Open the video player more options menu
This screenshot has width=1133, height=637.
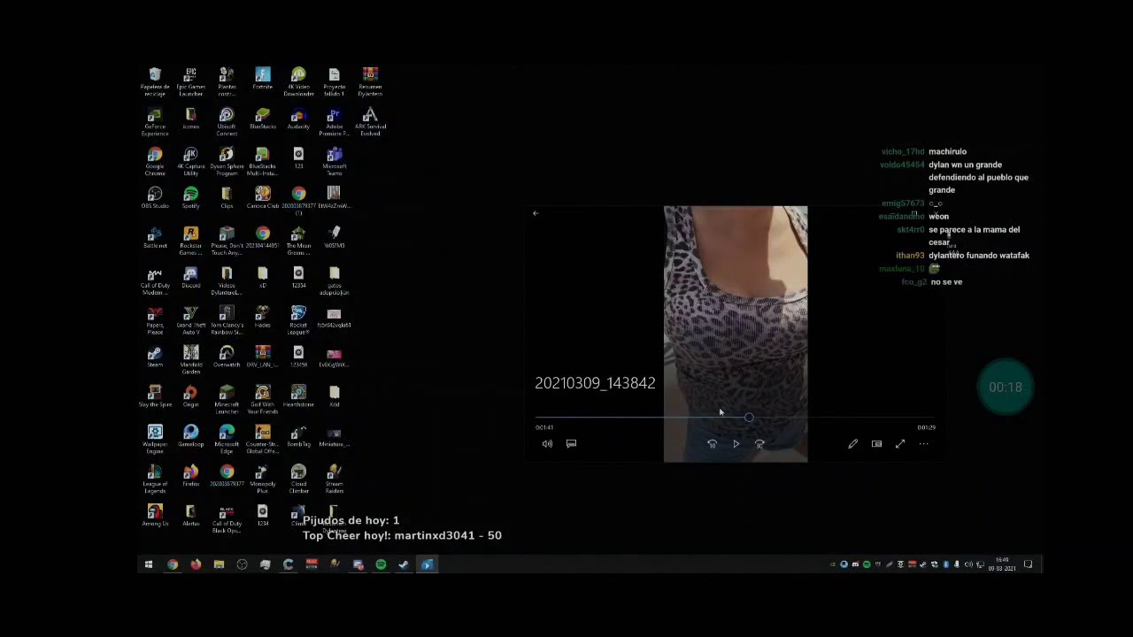point(923,443)
